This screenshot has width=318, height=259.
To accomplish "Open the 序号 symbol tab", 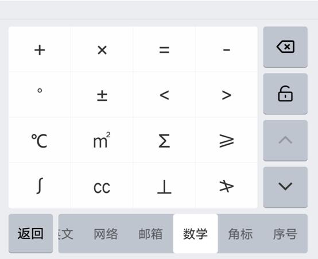I will [x=285, y=234].
